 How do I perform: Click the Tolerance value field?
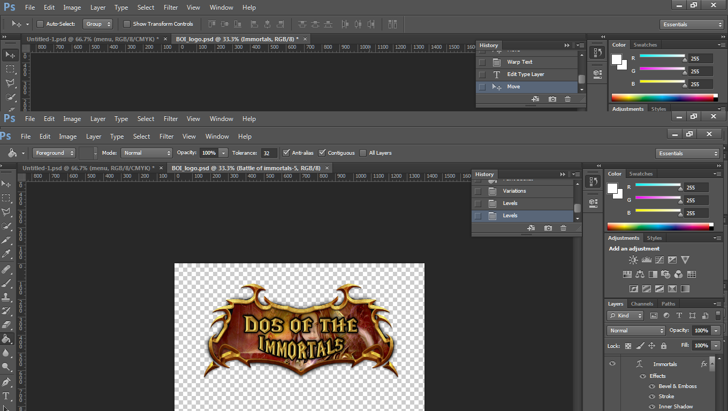[x=269, y=153]
